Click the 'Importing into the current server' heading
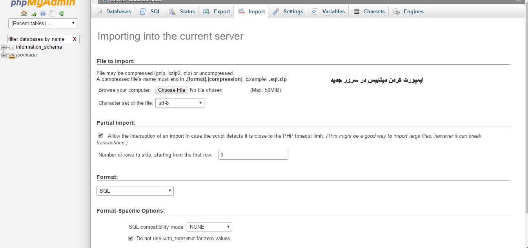The height and width of the screenshot is (248, 528). [170, 36]
